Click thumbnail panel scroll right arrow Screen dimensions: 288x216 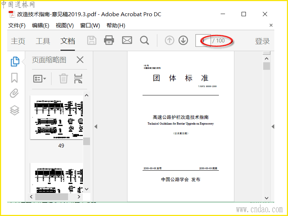pyautogui.click(x=79, y=197)
